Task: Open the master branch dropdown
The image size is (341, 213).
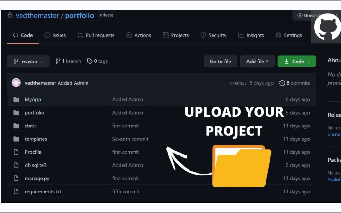Action: click(x=28, y=62)
